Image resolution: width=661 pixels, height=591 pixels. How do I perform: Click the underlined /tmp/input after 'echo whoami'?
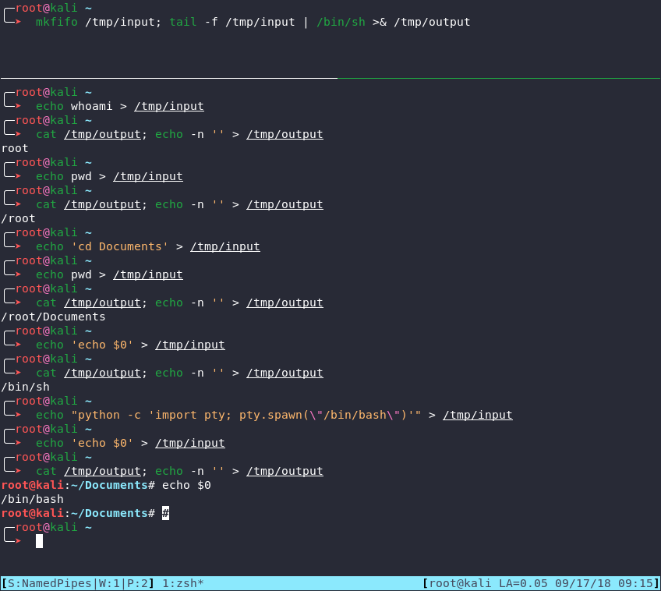(x=169, y=106)
